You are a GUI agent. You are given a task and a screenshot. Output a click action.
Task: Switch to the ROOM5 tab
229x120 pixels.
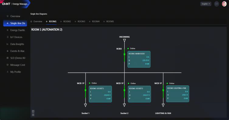(109, 22)
